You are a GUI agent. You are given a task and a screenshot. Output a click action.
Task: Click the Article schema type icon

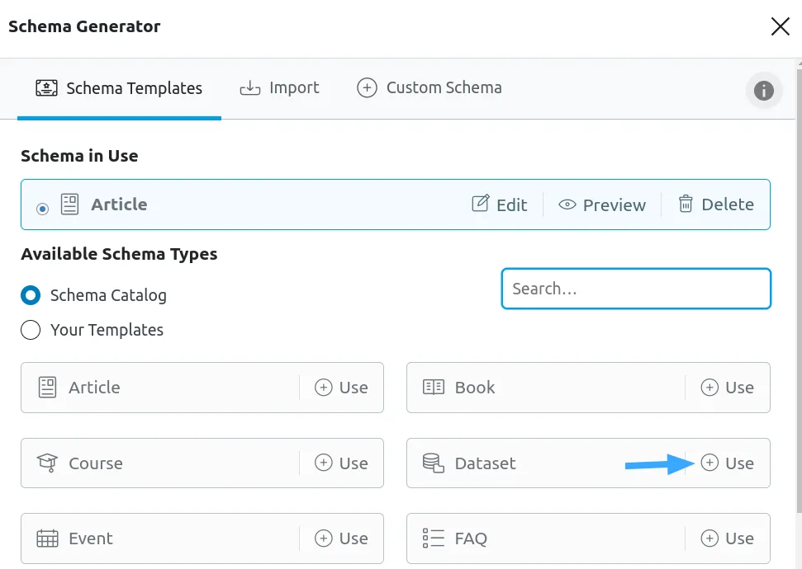click(47, 387)
